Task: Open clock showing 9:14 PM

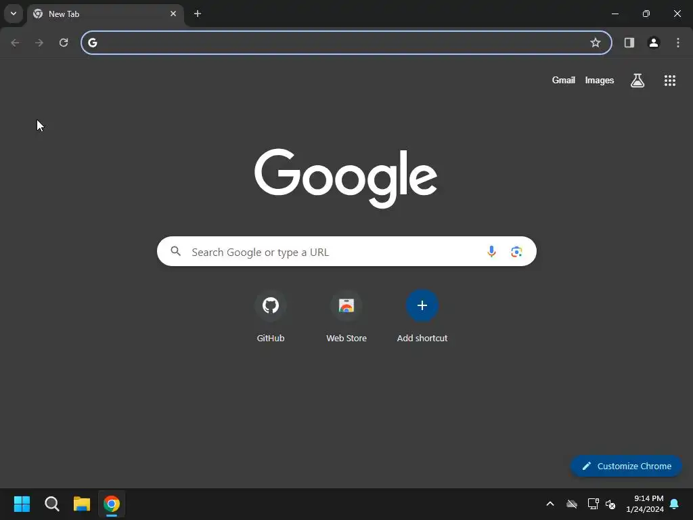Action: tap(645, 504)
